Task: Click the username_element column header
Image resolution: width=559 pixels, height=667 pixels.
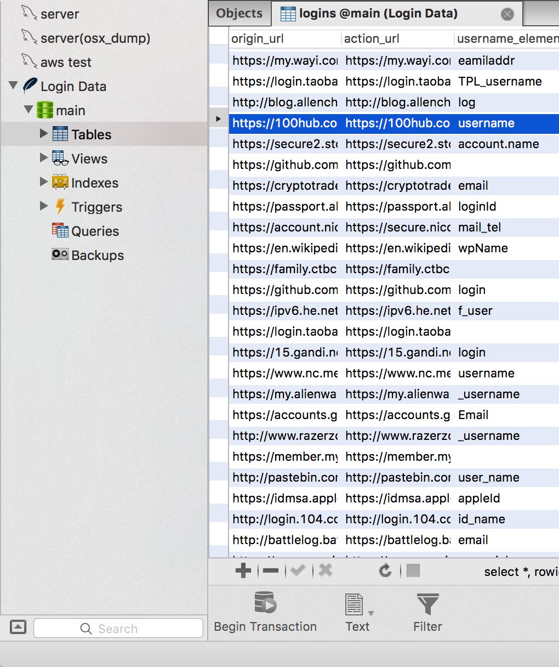Action: click(x=507, y=38)
